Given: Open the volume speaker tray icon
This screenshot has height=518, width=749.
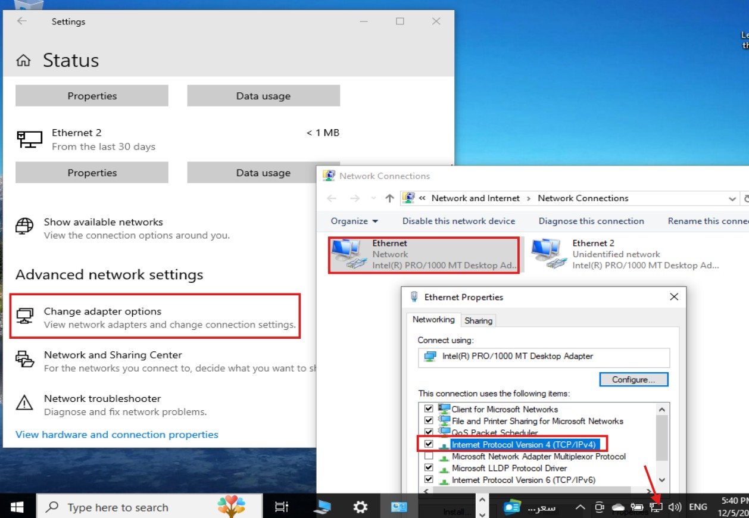Looking at the screenshot, I should [x=675, y=507].
